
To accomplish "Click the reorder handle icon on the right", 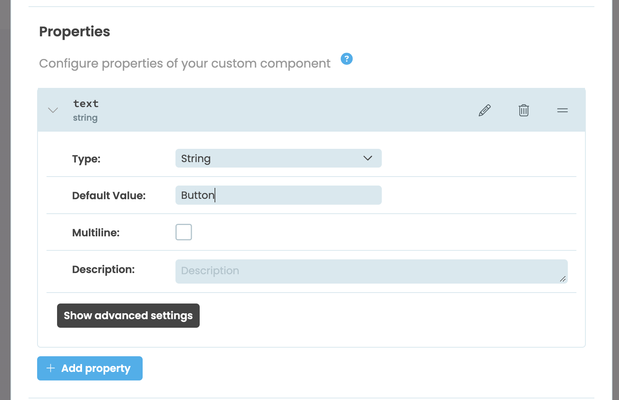I will click(x=562, y=110).
